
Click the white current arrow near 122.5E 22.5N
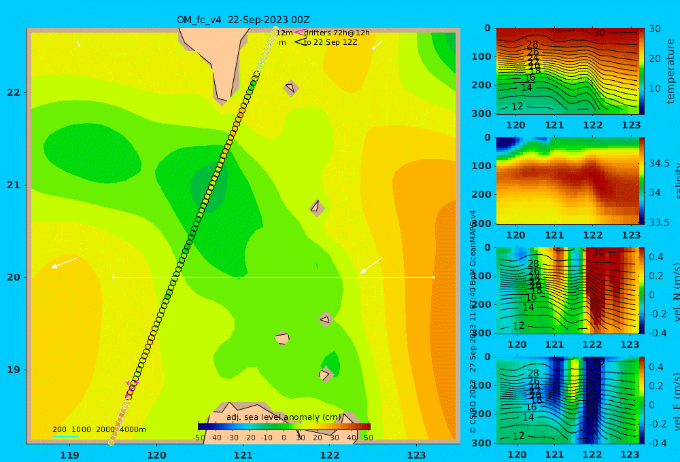(377, 45)
